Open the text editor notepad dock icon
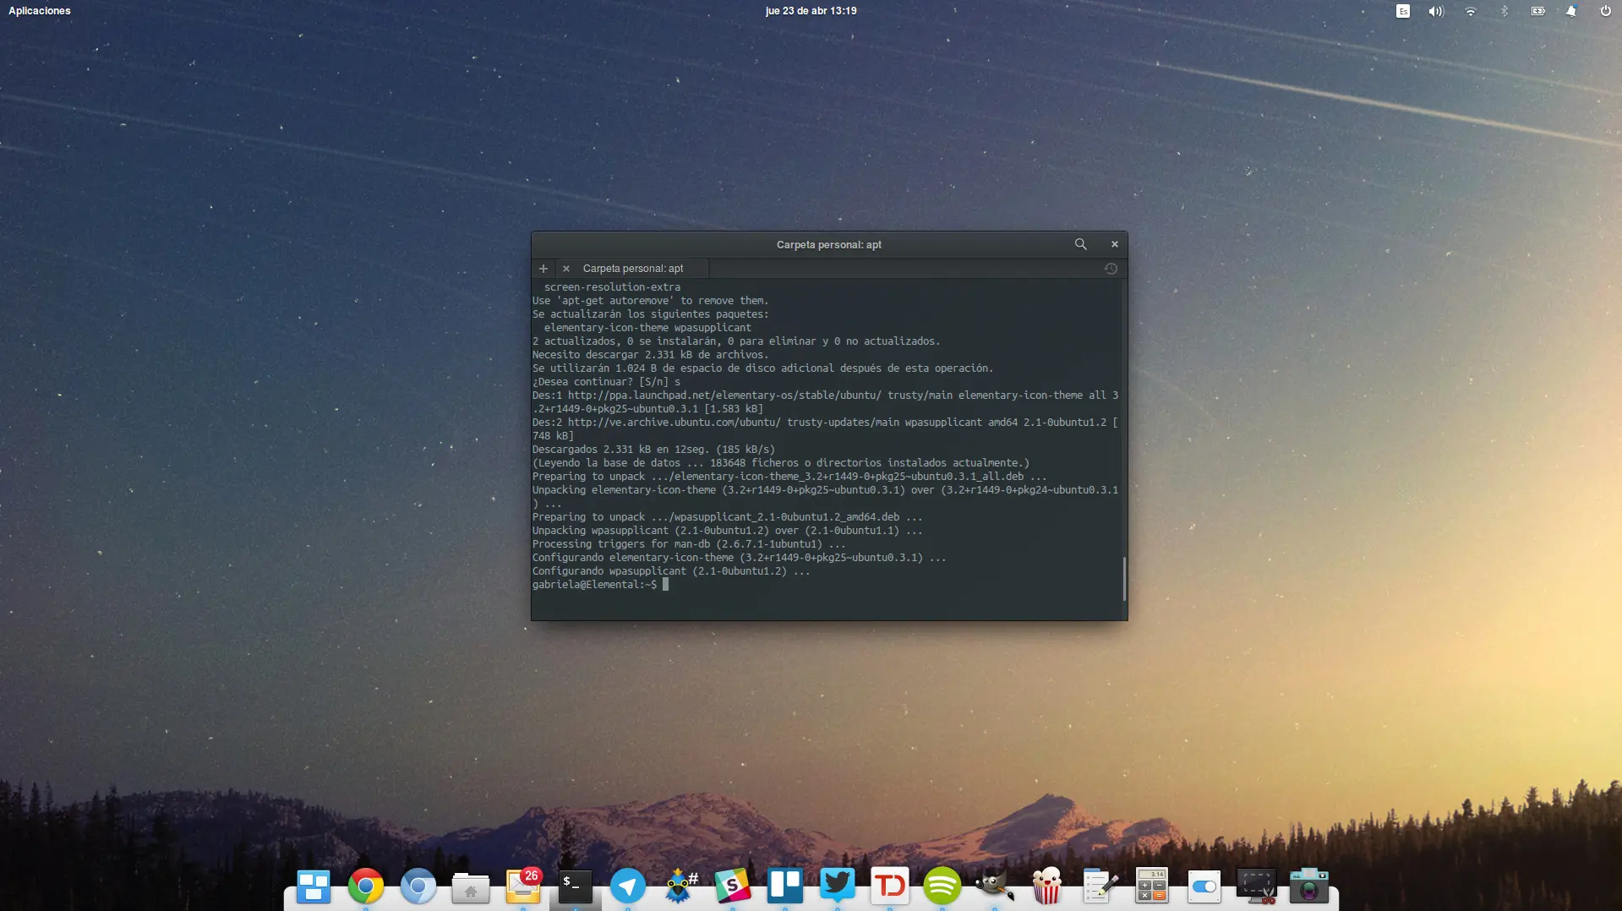Image resolution: width=1622 pixels, height=911 pixels. (x=1100, y=886)
